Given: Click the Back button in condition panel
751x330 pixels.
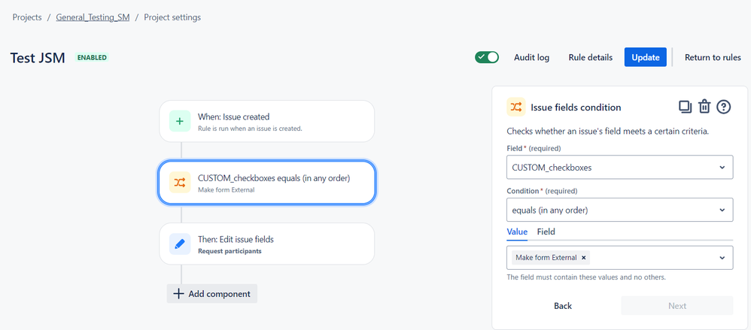Looking at the screenshot, I should click(x=563, y=306).
